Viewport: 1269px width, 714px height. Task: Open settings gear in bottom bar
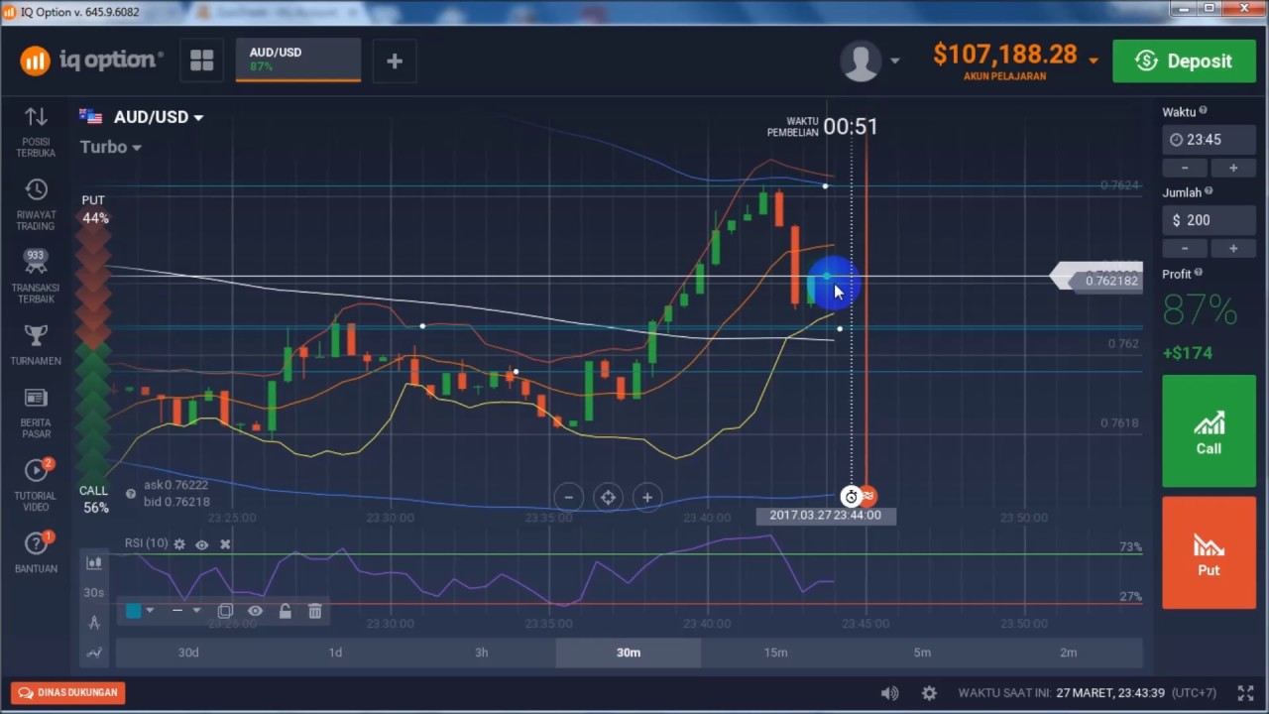click(929, 693)
